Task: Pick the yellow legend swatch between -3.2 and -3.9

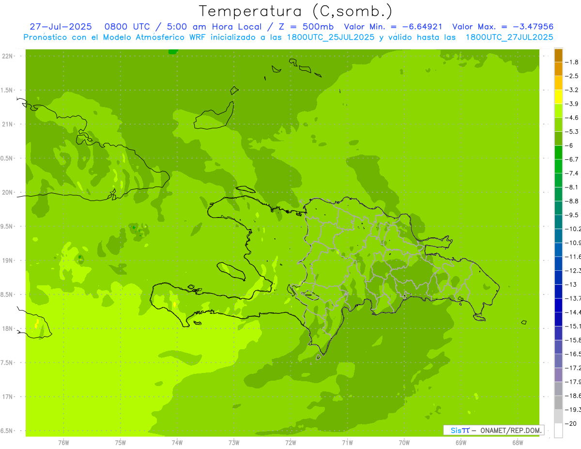Action: coord(558,97)
